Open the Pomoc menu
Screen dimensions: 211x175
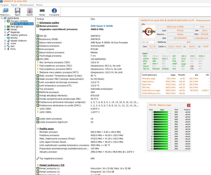[x=39, y=5]
